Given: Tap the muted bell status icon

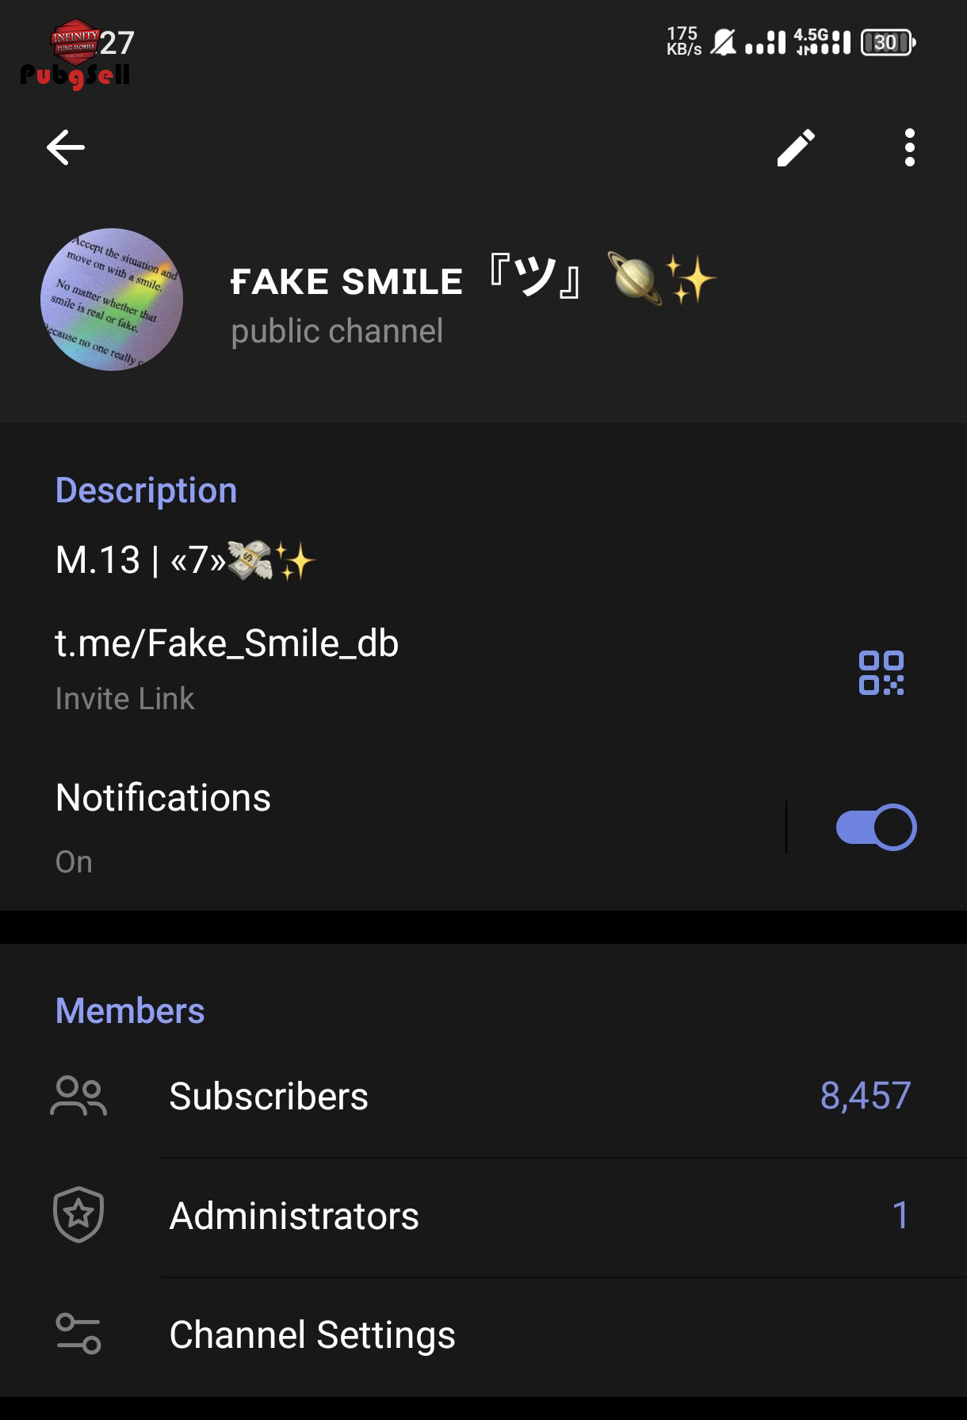Looking at the screenshot, I should pyautogui.click(x=723, y=42).
